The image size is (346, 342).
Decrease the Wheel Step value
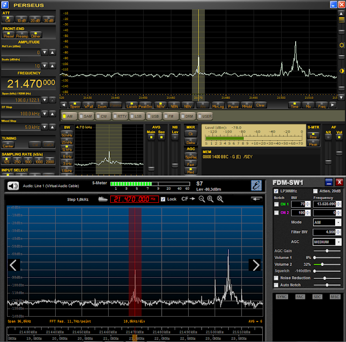pyautogui.click(x=45, y=127)
